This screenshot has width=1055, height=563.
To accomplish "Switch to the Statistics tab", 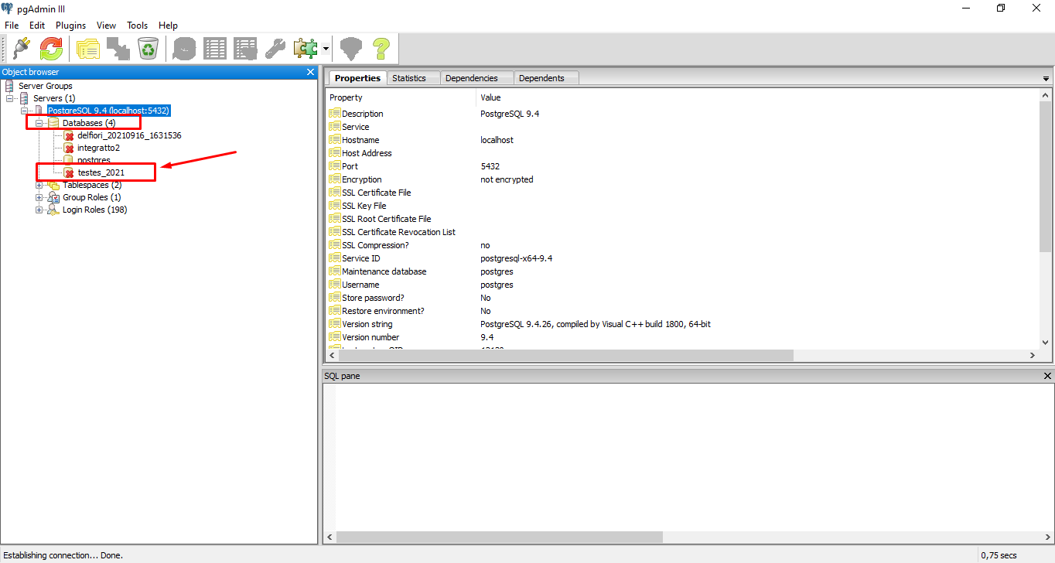I will pos(408,78).
